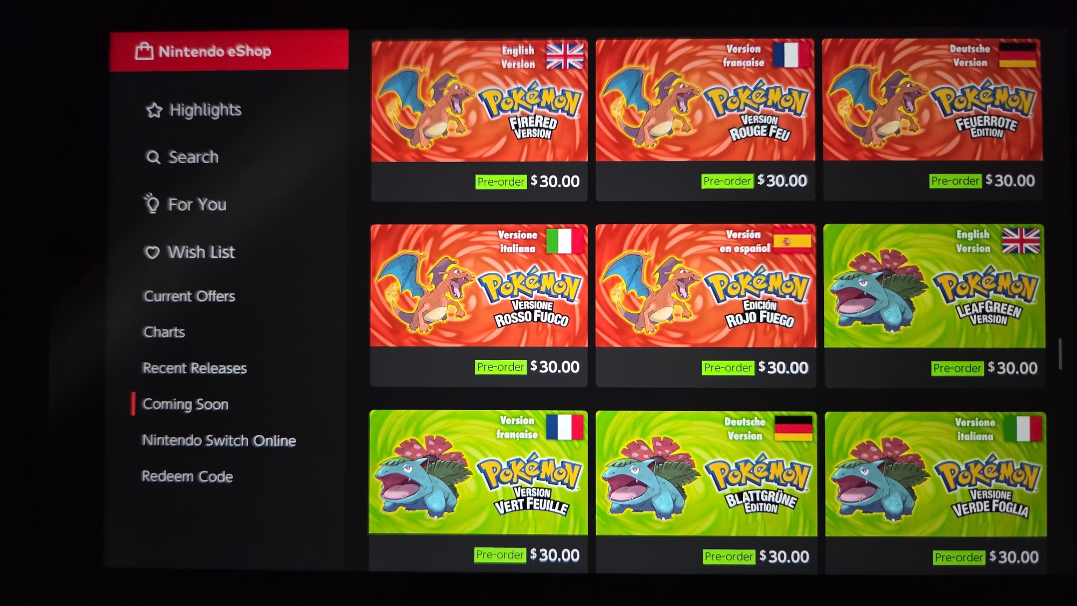Open Pokémon Versione Rosso Fuoco tile
This screenshot has width=1077, height=606.
[x=479, y=305]
